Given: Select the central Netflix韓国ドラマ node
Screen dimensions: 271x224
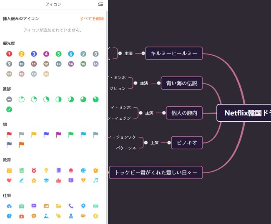Looking at the screenshot, I should (x=244, y=113).
